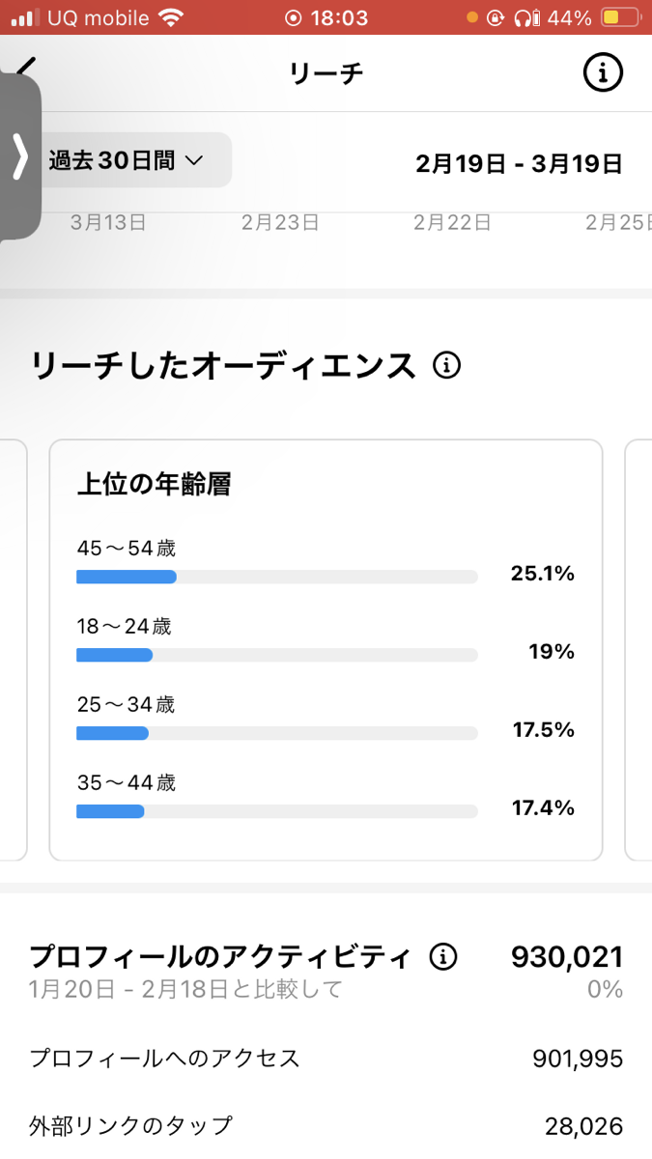Screen dimensions: 652x1159
Task: Select the 2月23日 date label
Action: pos(280,223)
